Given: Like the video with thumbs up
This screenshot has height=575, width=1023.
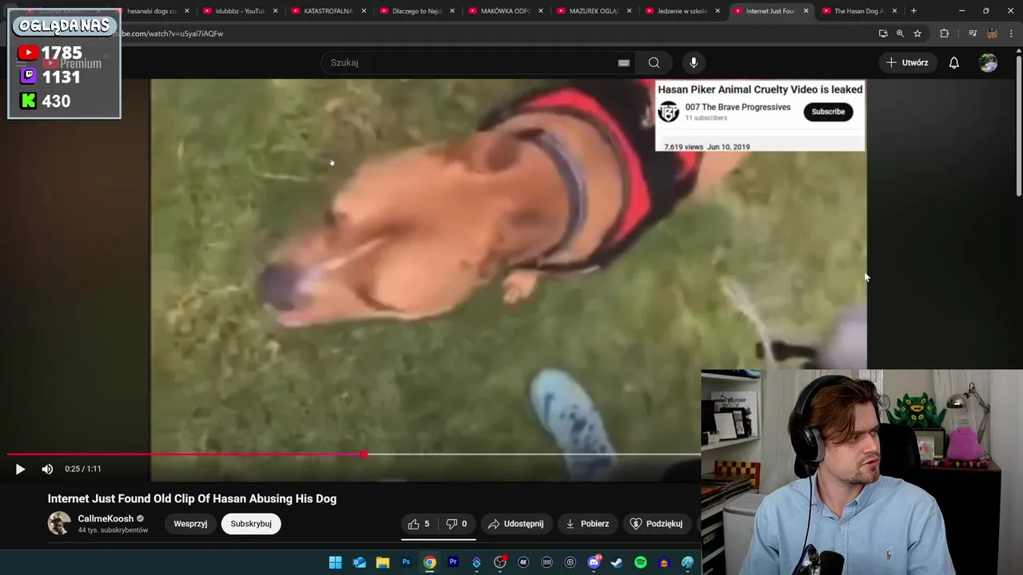Looking at the screenshot, I should point(419,524).
